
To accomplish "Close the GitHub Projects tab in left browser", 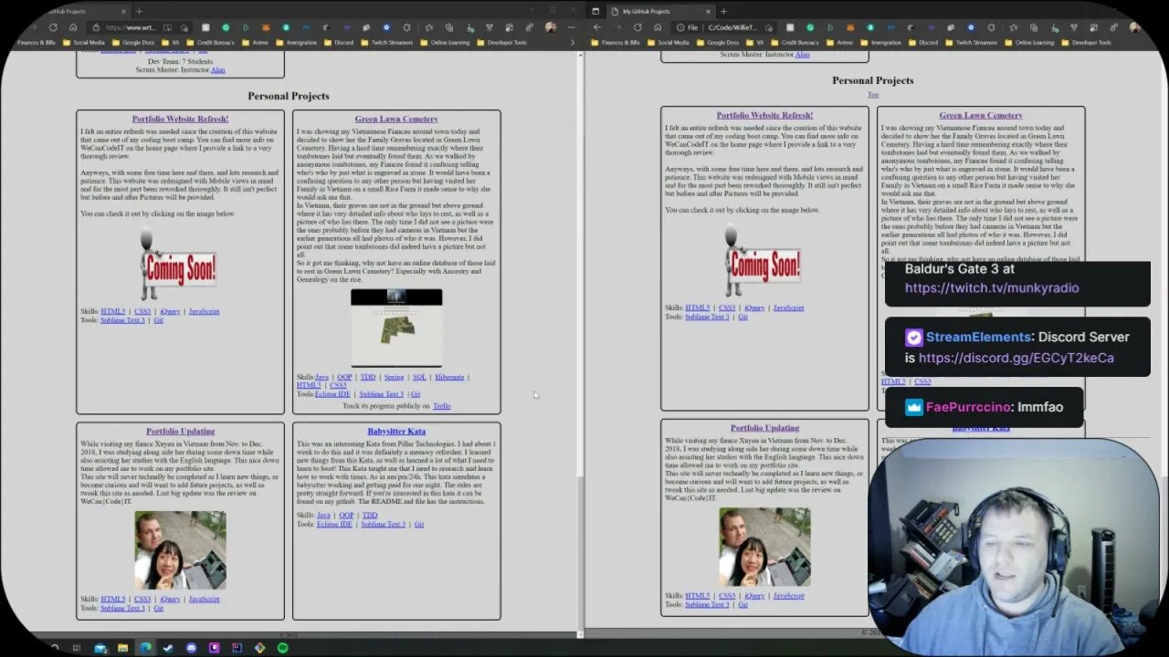I will (123, 11).
